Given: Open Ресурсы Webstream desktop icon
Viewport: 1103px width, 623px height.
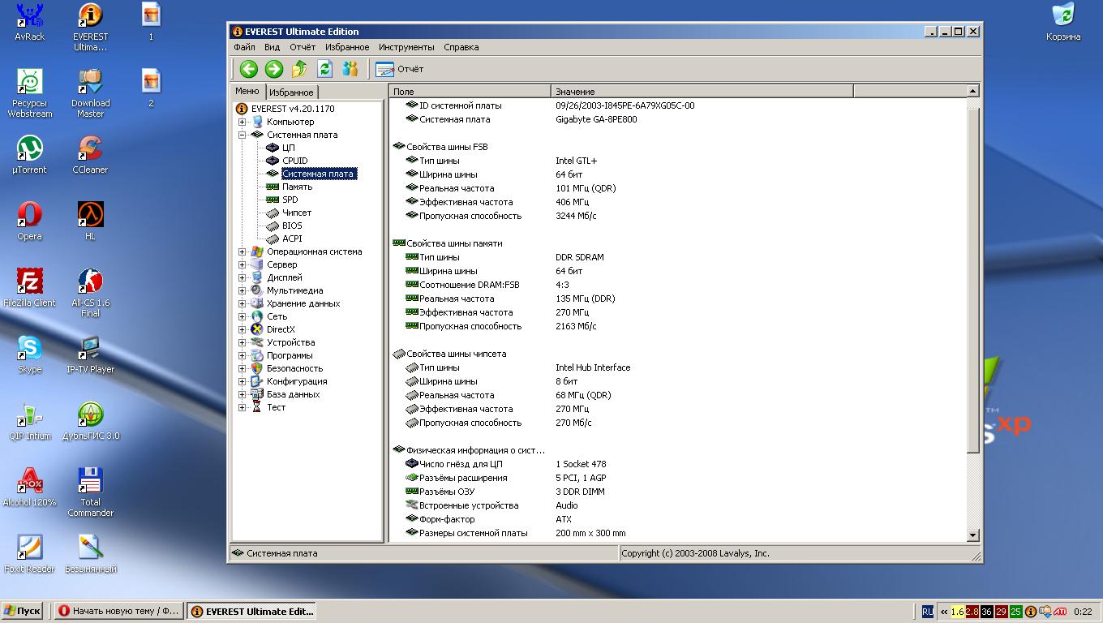Looking at the screenshot, I should 30,94.
